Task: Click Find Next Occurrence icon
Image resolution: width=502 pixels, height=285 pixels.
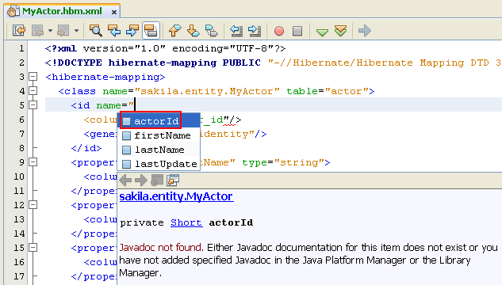Action: (x=132, y=31)
